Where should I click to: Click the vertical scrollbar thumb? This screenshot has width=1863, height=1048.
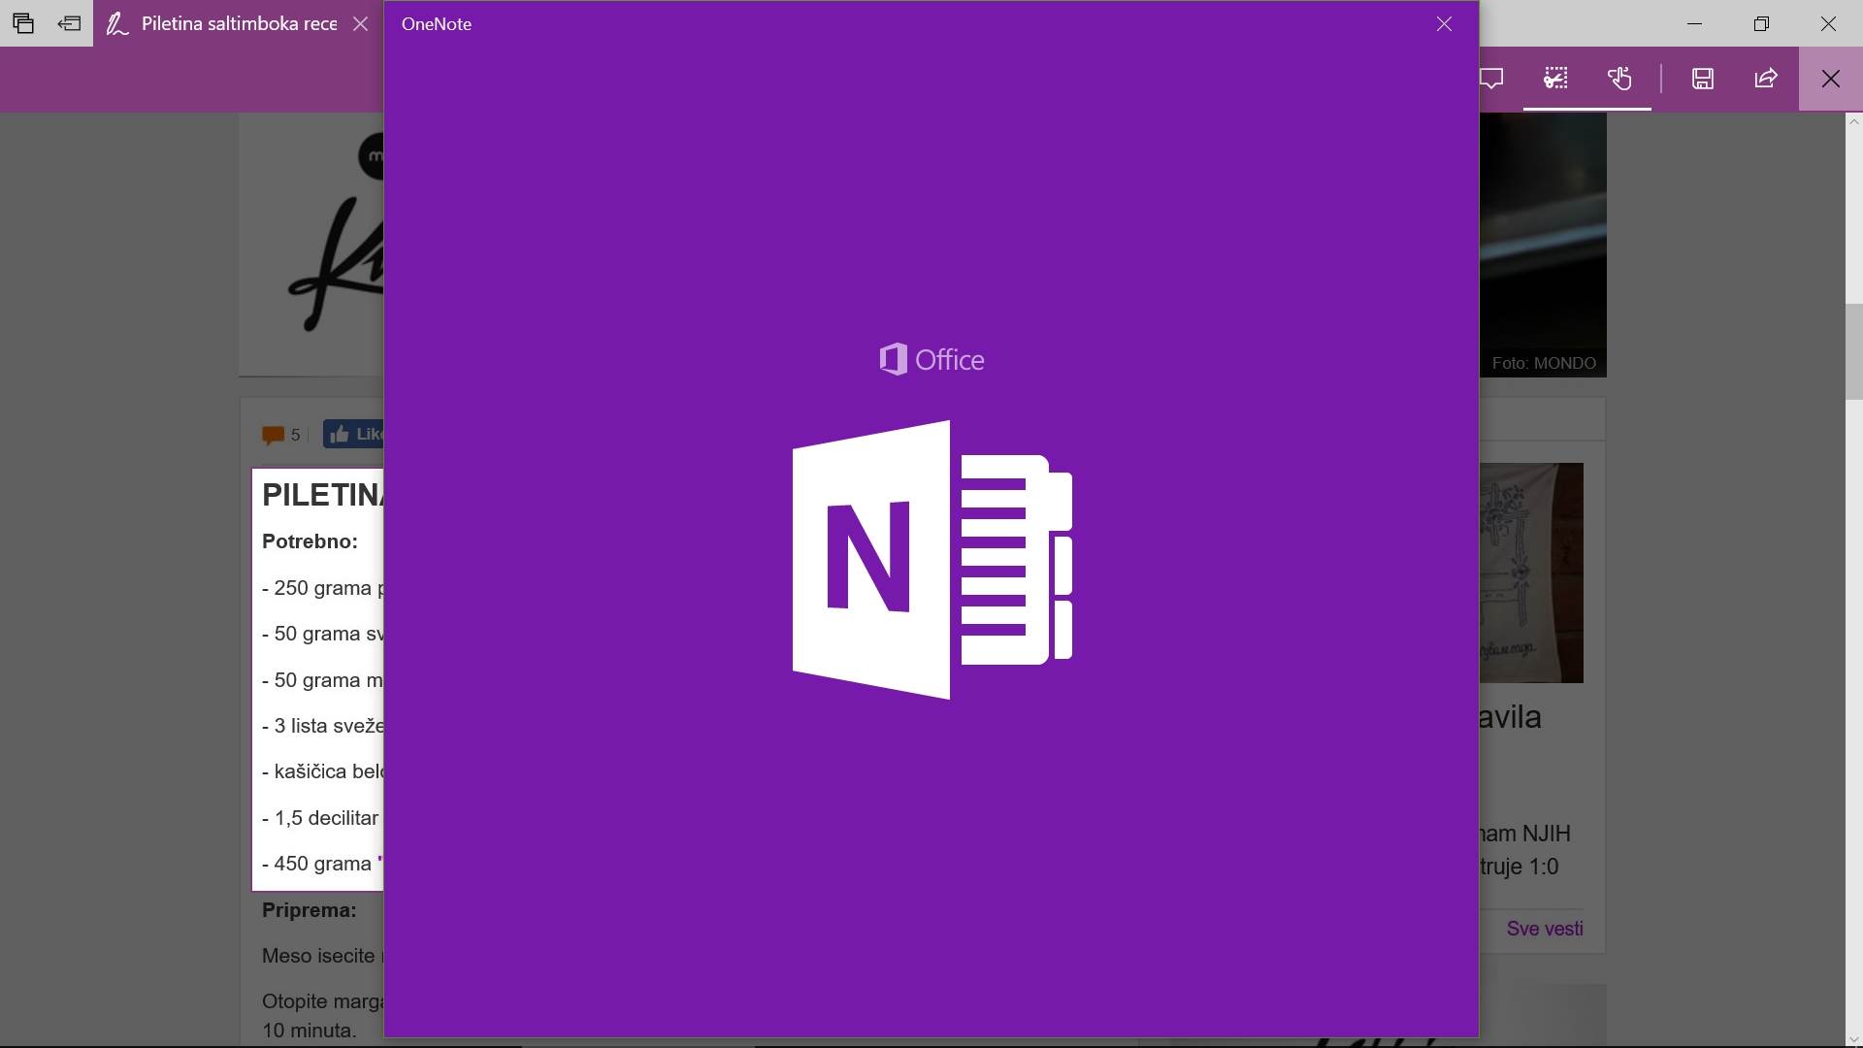click(1853, 351)
